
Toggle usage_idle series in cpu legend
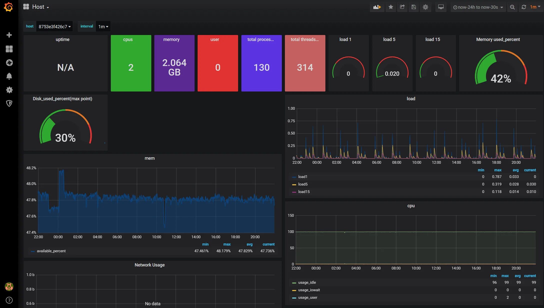[x=307, y=282]
